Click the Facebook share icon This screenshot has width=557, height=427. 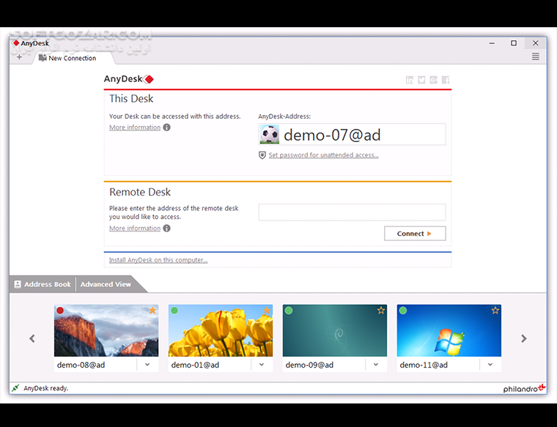[x=446, y=80]
